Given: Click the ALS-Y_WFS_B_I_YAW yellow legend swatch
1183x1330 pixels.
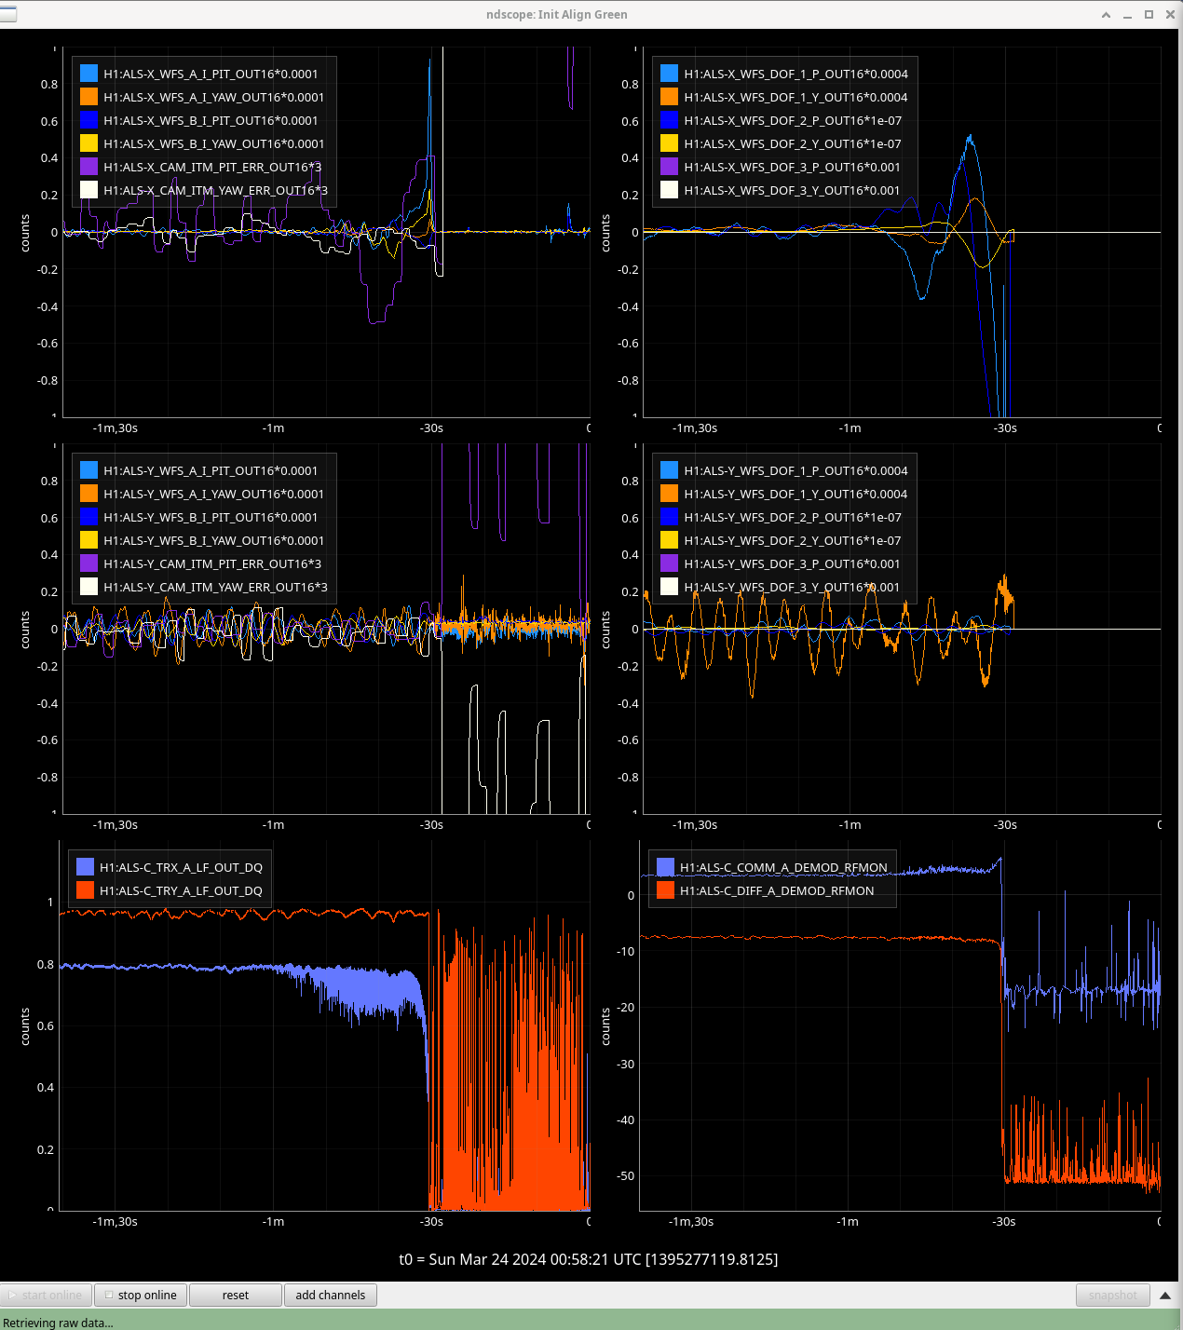Looking at the screenshot, I should (89, 540).
